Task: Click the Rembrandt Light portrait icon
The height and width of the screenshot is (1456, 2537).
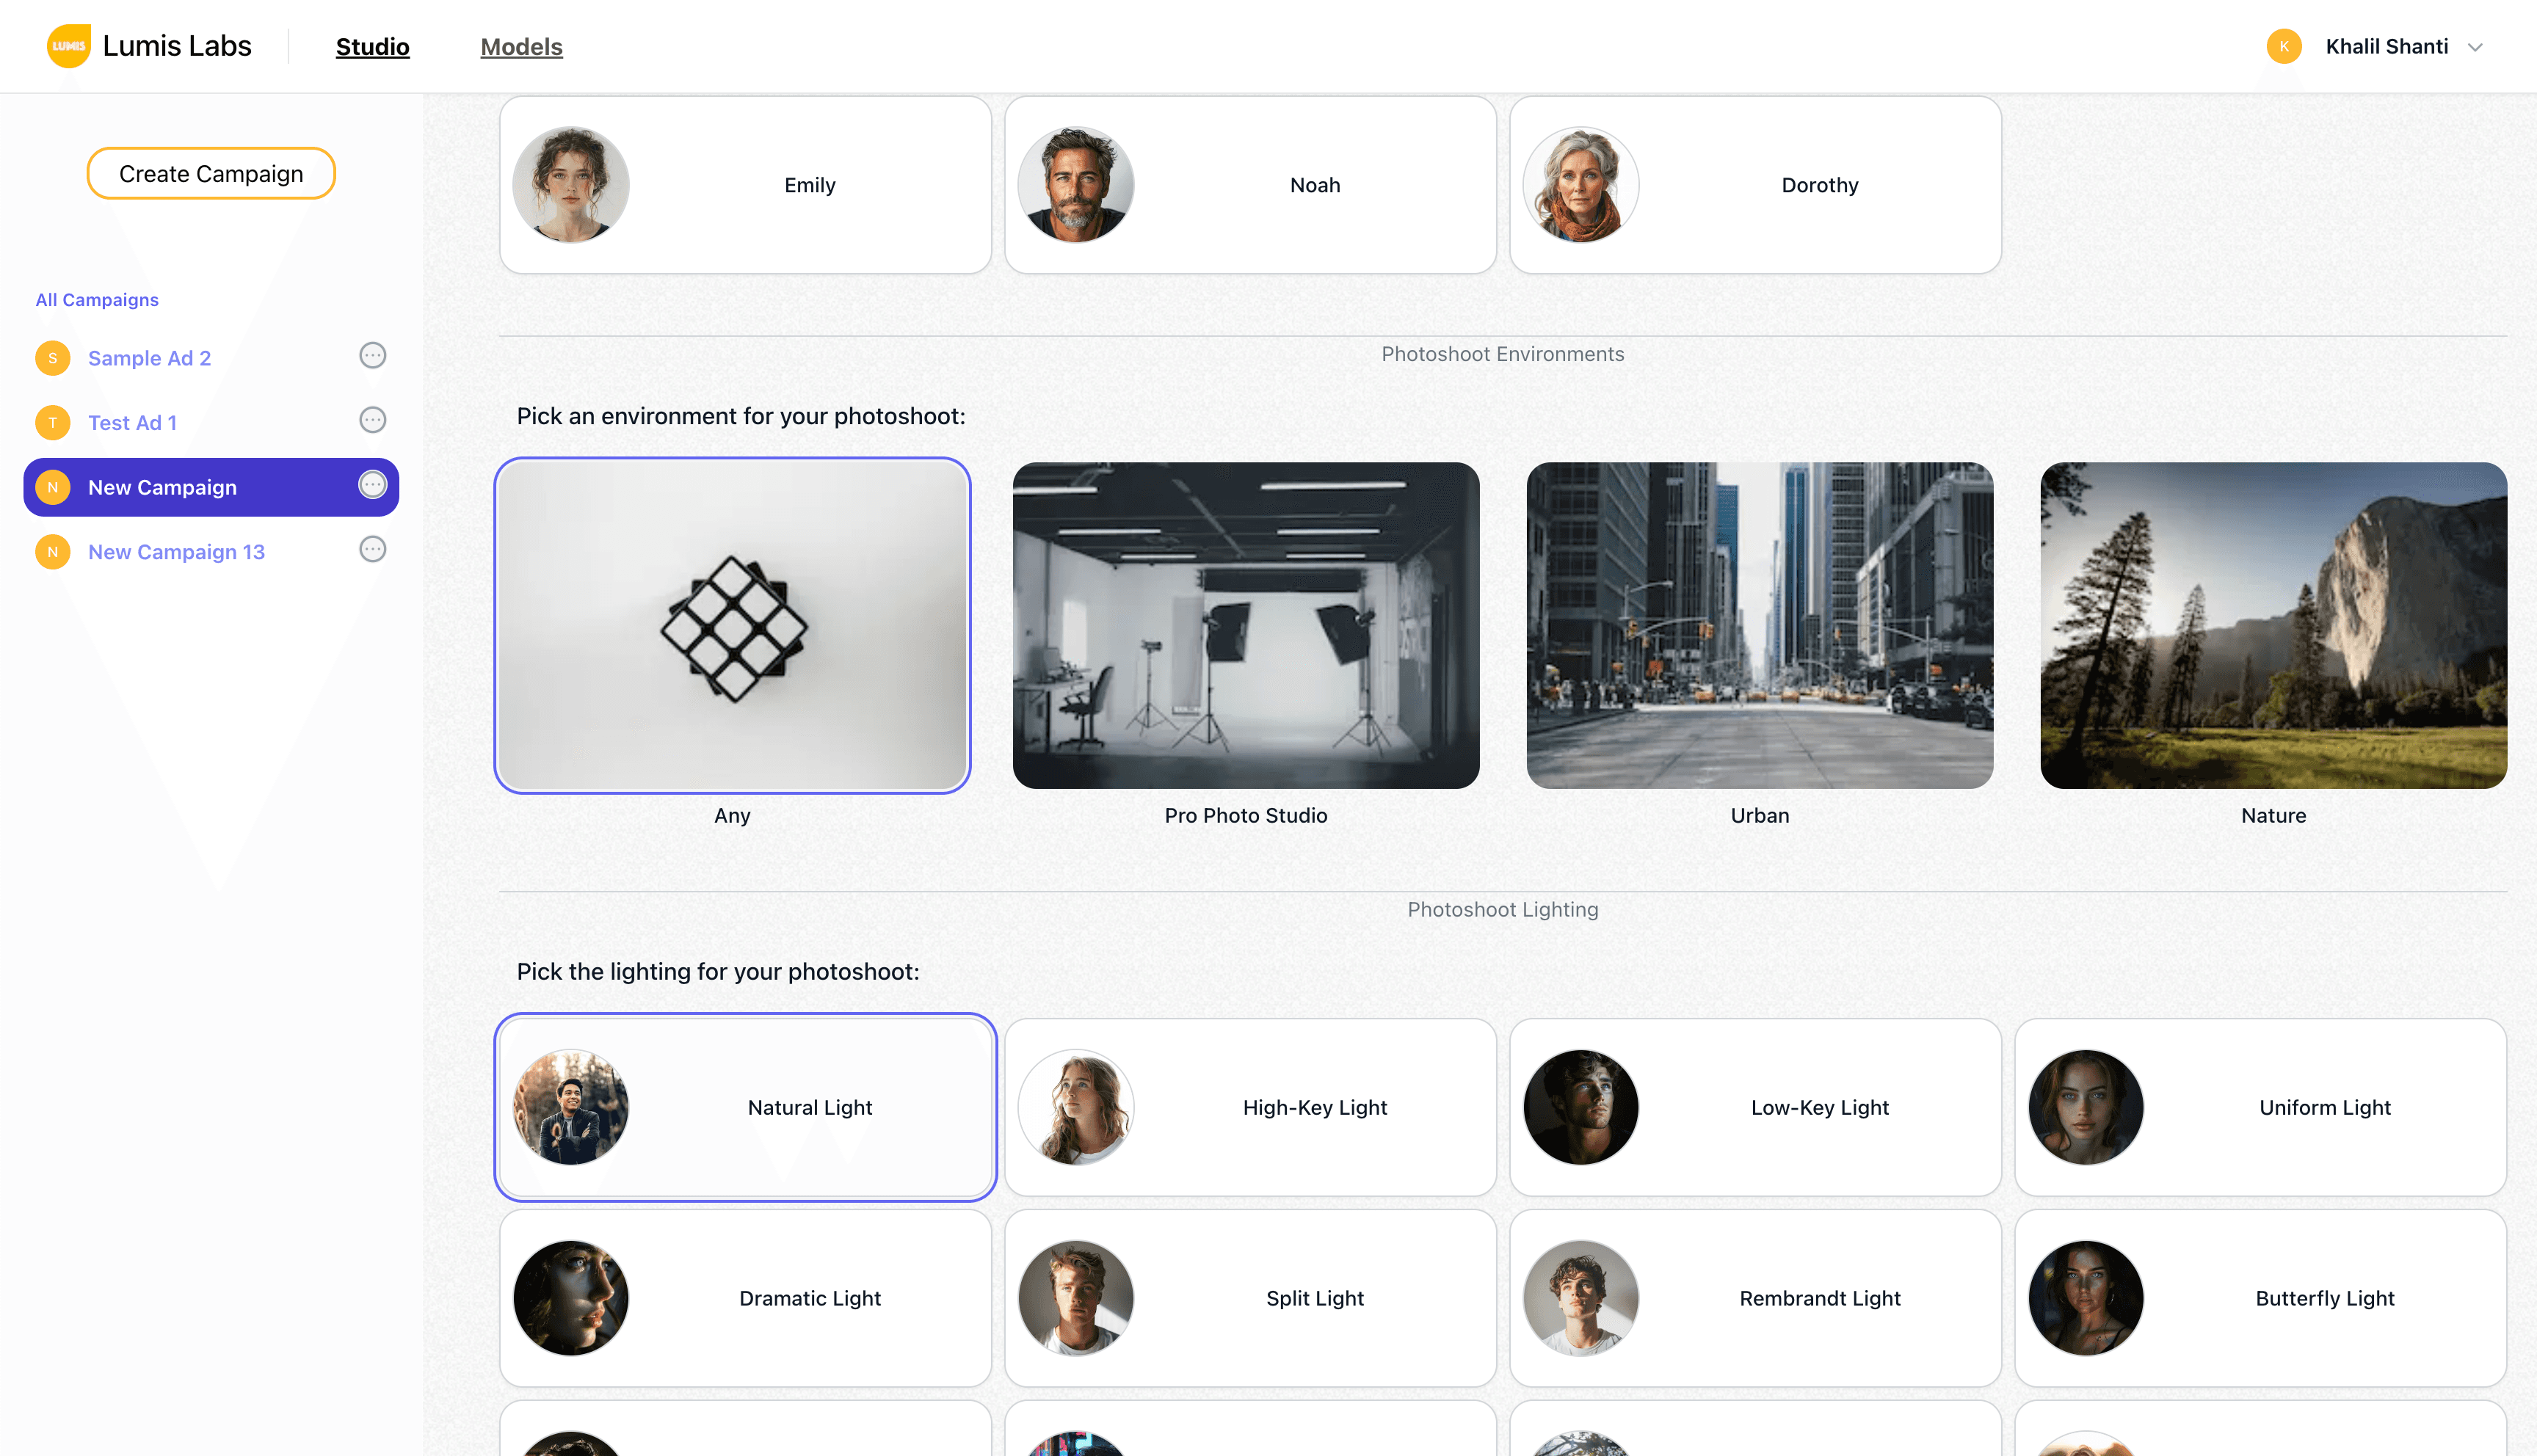Action: (1580, 1296)
